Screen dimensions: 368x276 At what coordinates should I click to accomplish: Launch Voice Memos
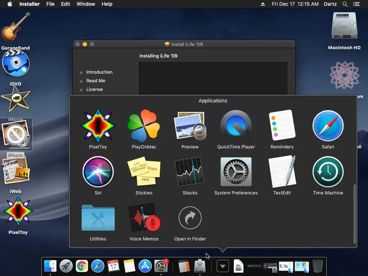click(x=144, y=218)
